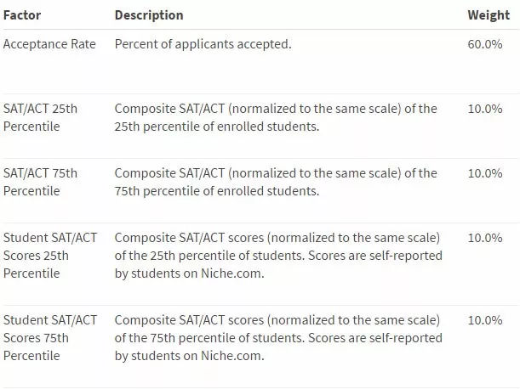Click the self-reported 25th percentile scores description
520x389 pixels.
click(x=278, y=256)
